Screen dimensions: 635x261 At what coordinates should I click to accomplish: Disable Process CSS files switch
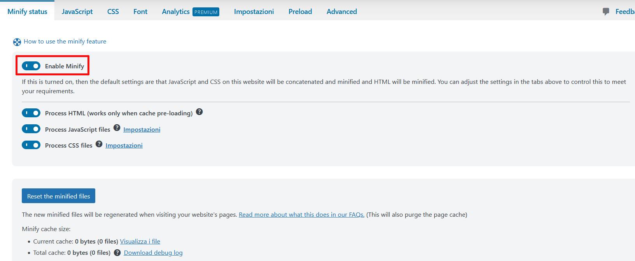coord(31,145)
